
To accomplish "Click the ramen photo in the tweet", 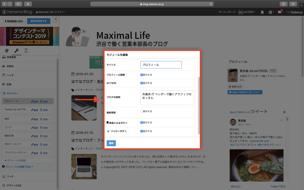I will coord(256,165).
